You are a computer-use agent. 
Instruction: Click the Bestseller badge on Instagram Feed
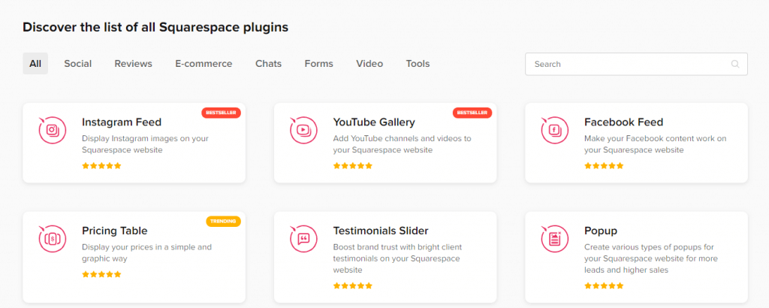tap(222, 113)
